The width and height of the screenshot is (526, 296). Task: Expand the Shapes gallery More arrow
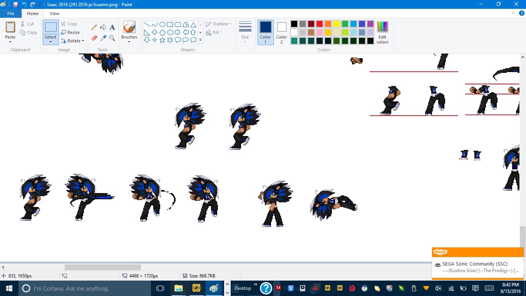pyautogui.click(x=200, y=40)
